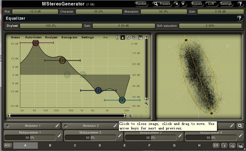Open the Presets browser
This screenshot has width=246, height=151.
pyautogui.click(x=162, y=4)
